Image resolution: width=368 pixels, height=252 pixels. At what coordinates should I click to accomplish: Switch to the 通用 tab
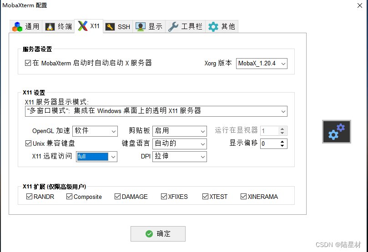[26, 26]
